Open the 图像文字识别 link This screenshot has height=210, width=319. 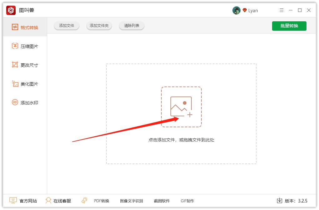click(x=131, y=201)
